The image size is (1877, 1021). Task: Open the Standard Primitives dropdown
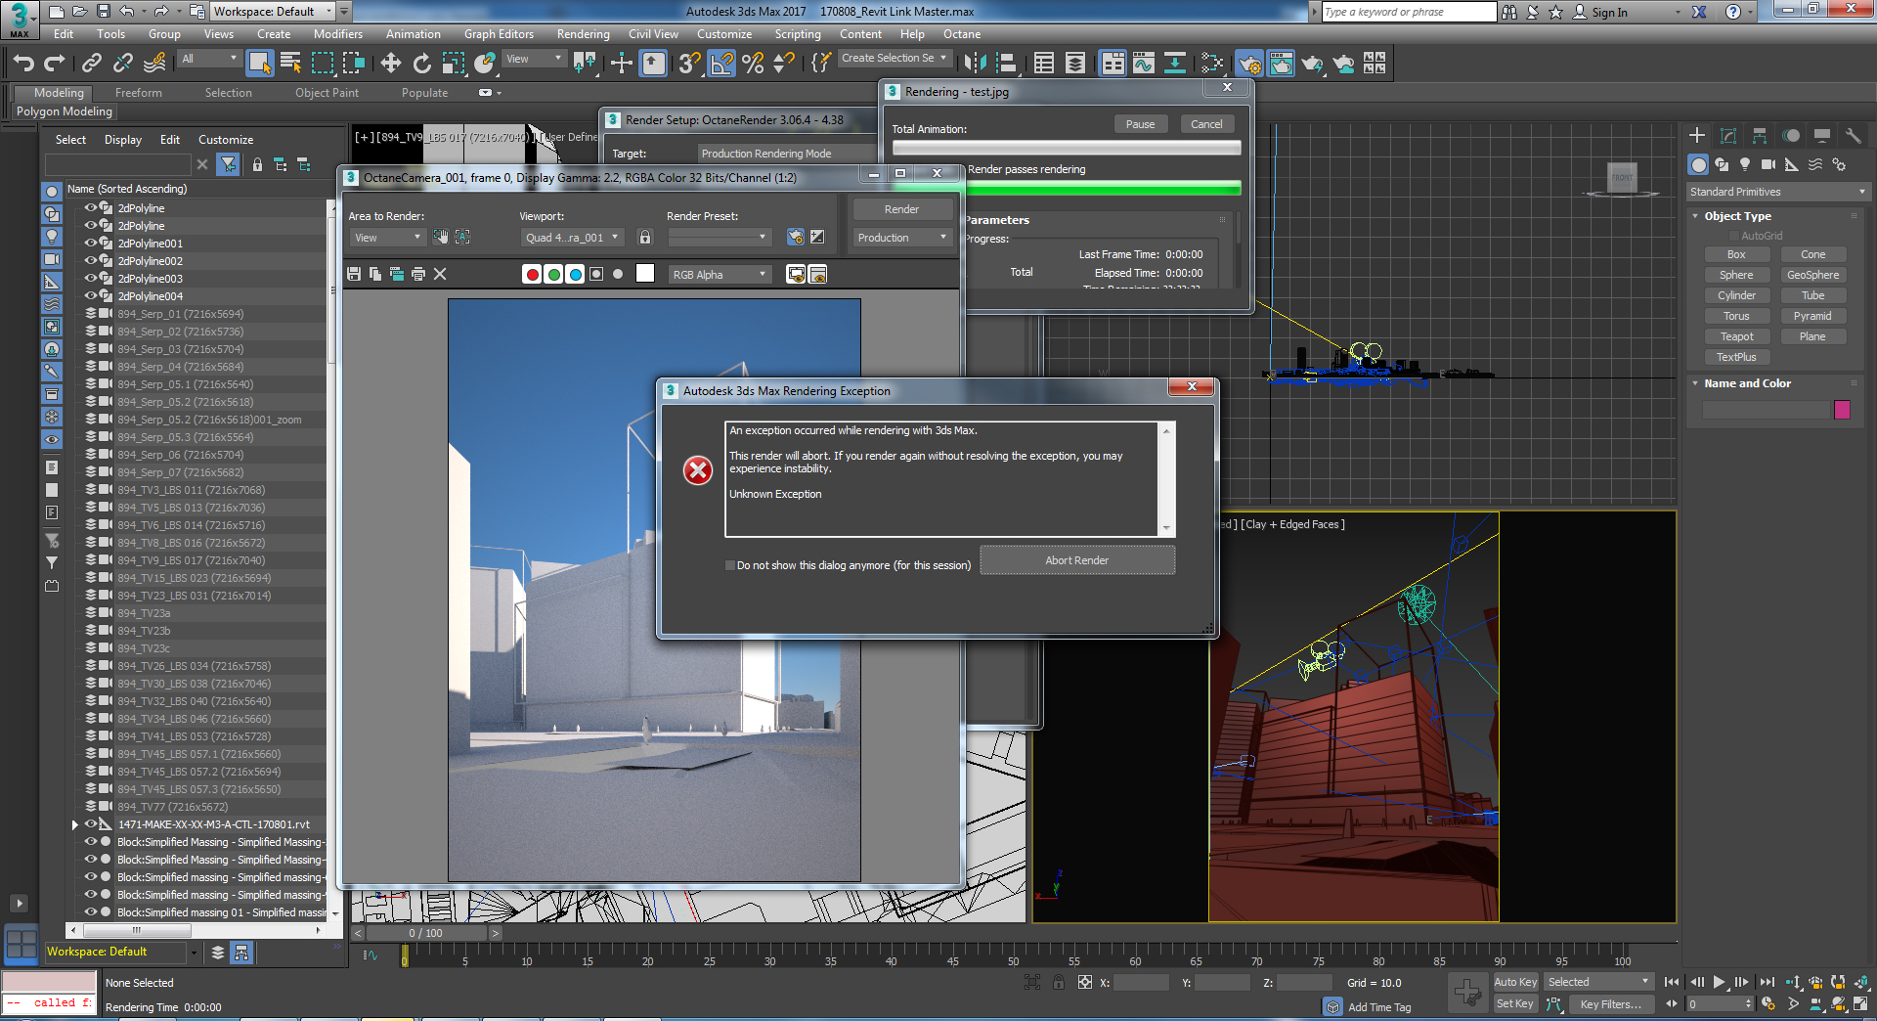1777,192
